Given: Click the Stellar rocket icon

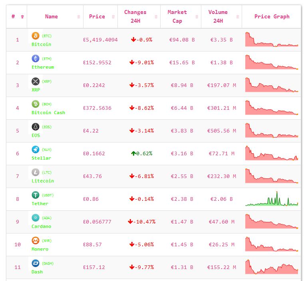Looking at the screenshot, I should click(36, 150).
